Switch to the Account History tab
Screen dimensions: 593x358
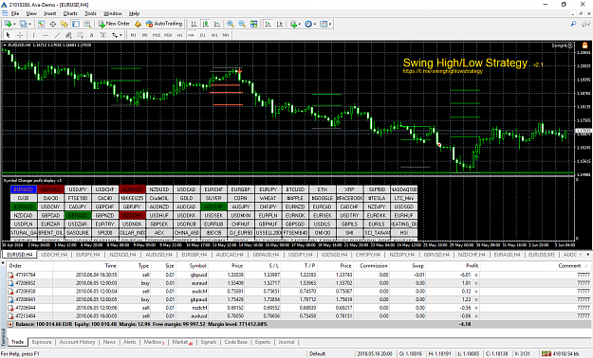[77, 342]
